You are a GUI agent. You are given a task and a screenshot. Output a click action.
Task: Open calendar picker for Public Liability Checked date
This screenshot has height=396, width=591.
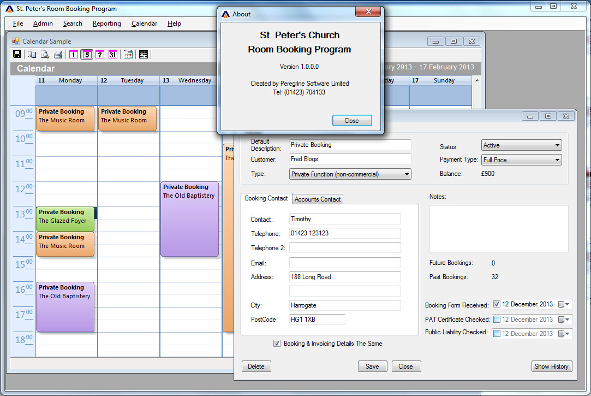(x=564, y=334)
